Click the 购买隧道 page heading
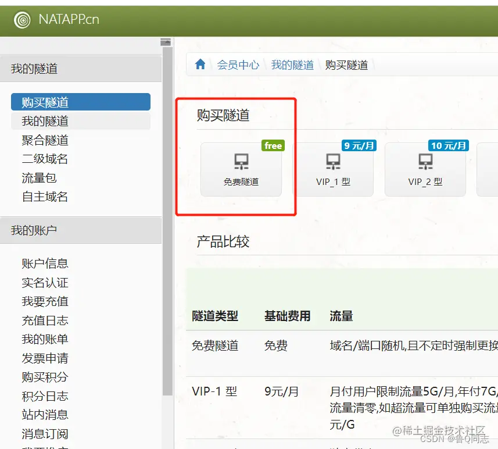 (x=223, y=115)
